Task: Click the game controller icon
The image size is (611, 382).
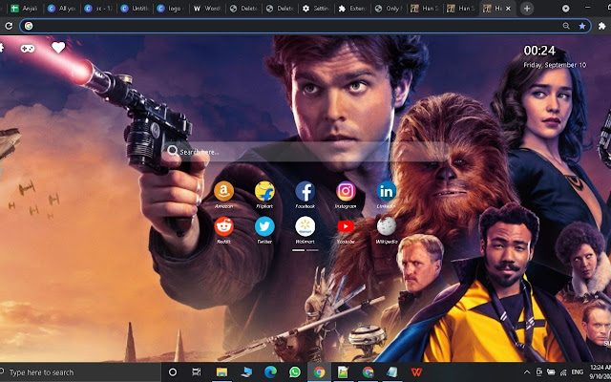Action: pyautogui.click(x=28, y=49)
